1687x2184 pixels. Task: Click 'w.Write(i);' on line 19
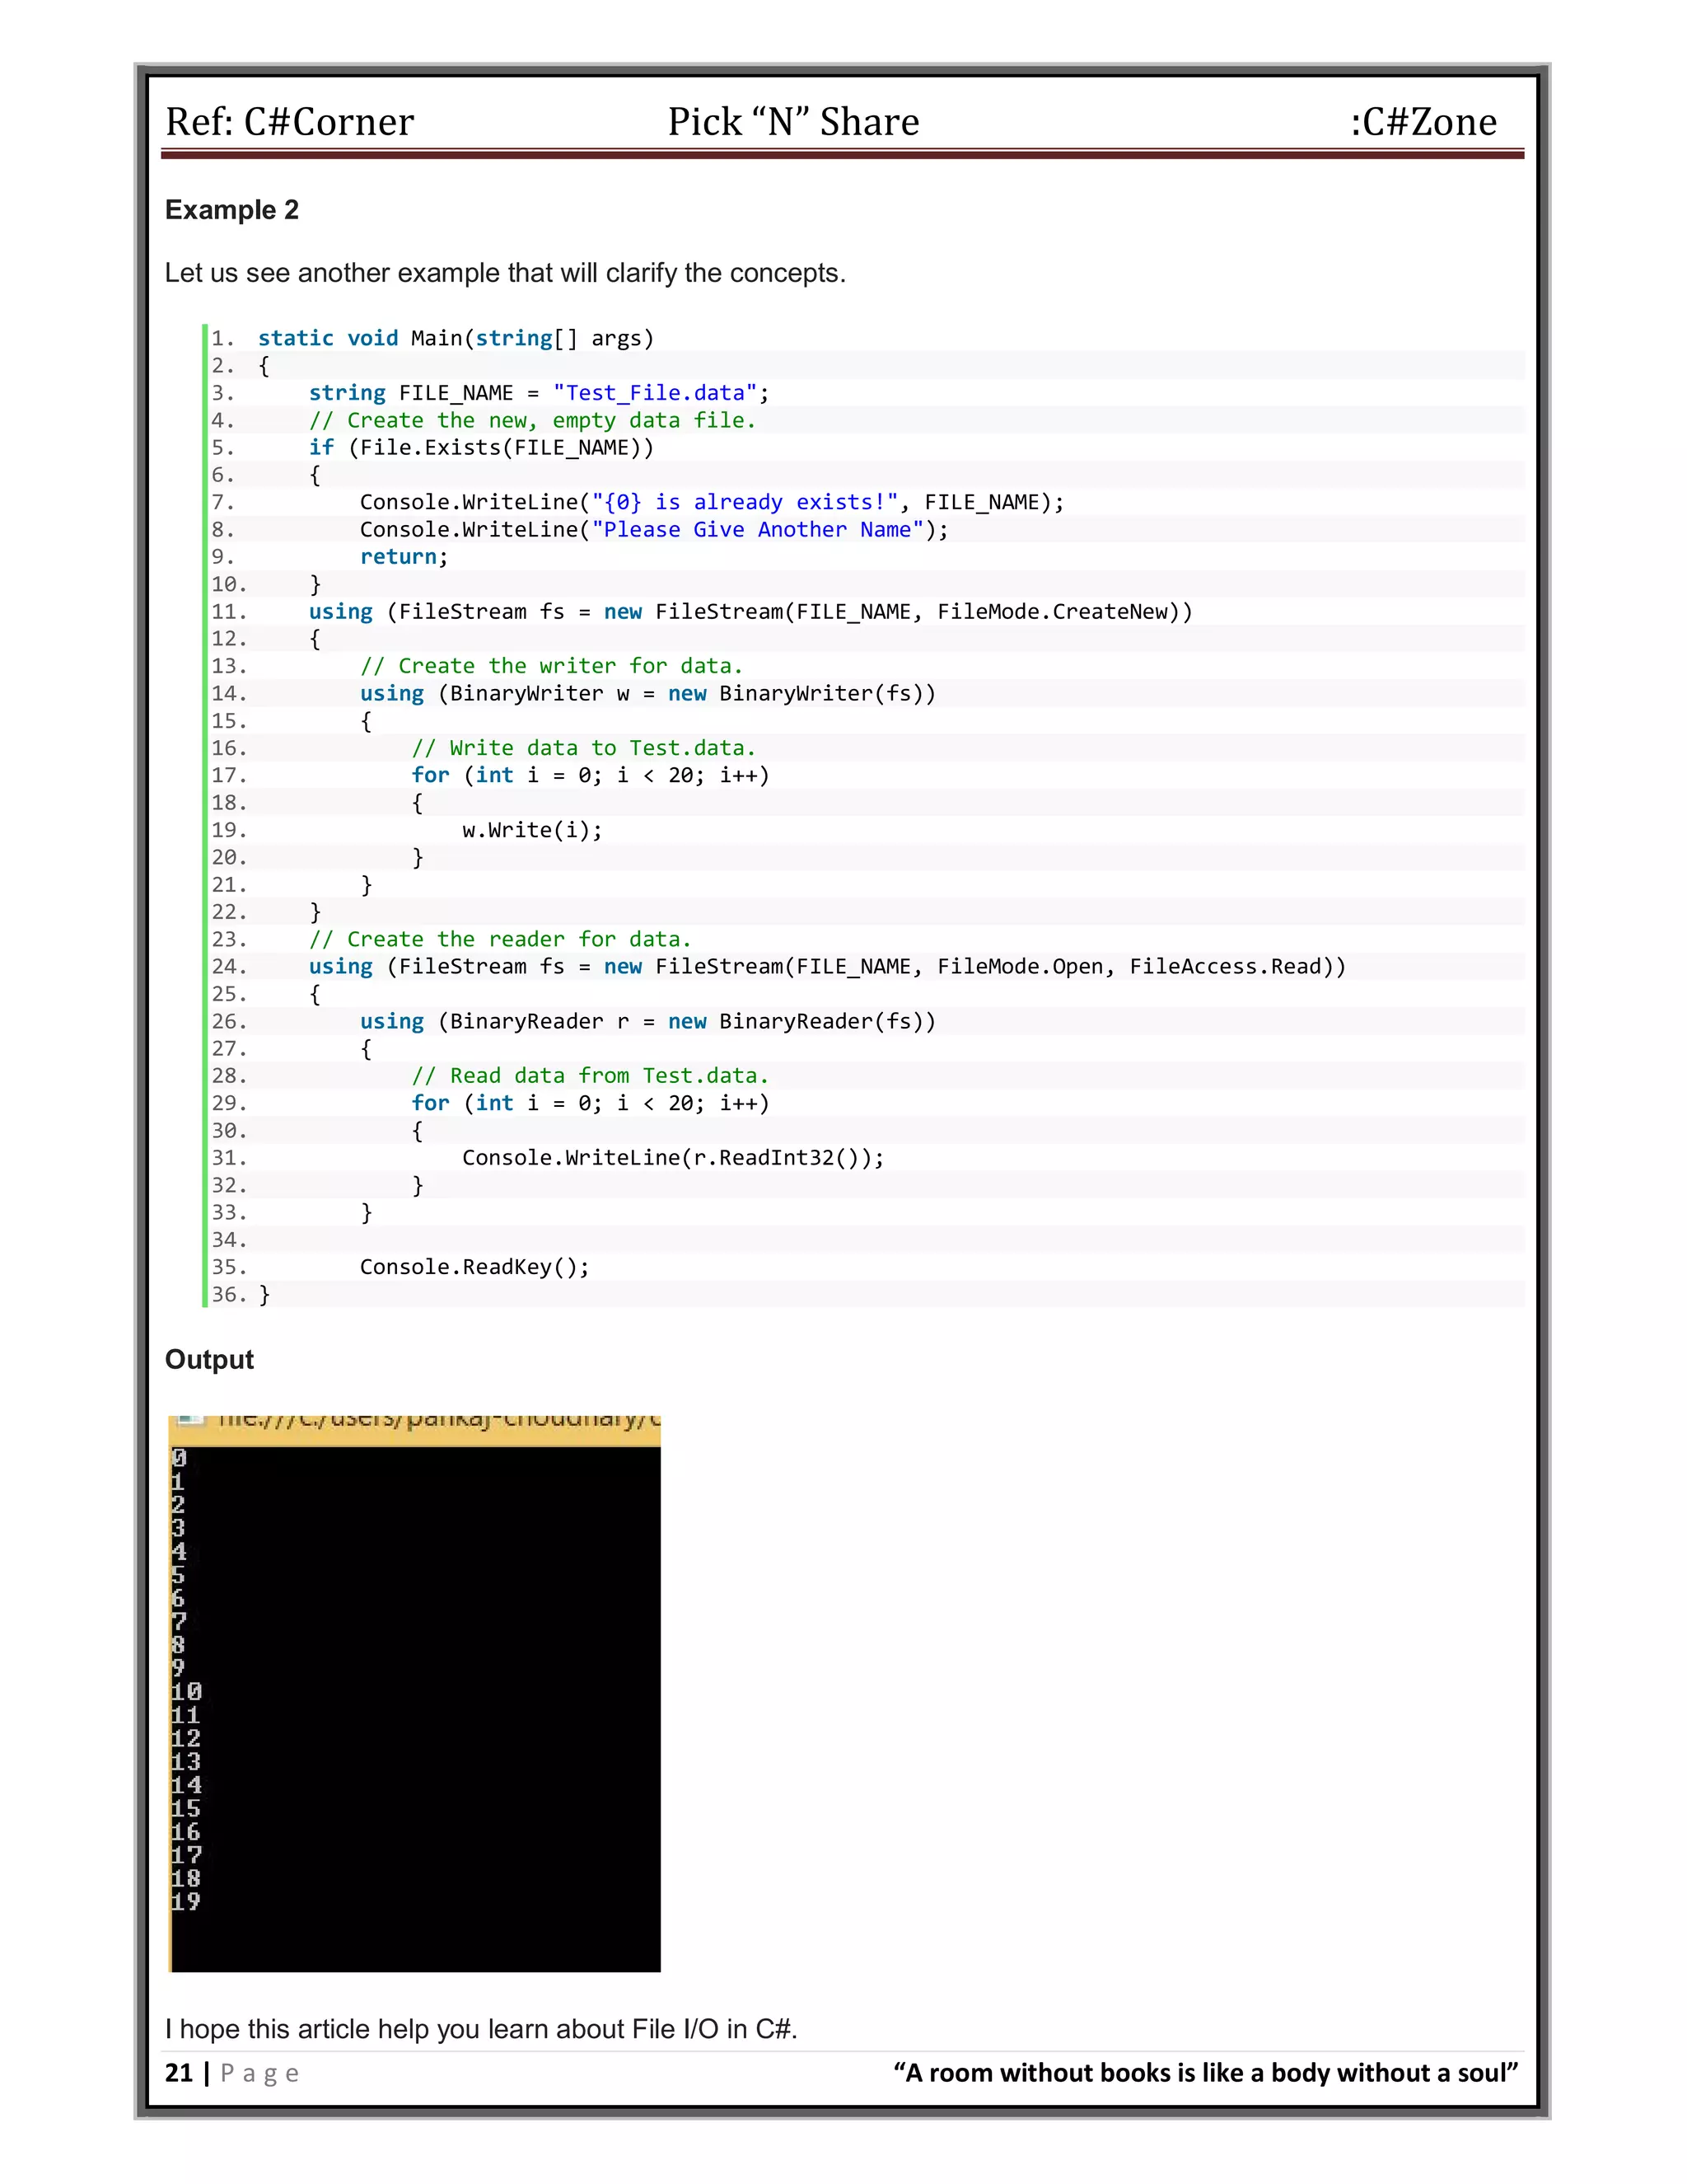click(x=531, y=830)
